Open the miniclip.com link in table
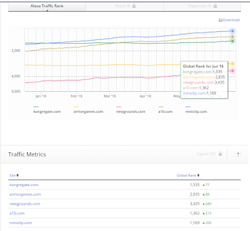The image size is (250, 231). 21,223
